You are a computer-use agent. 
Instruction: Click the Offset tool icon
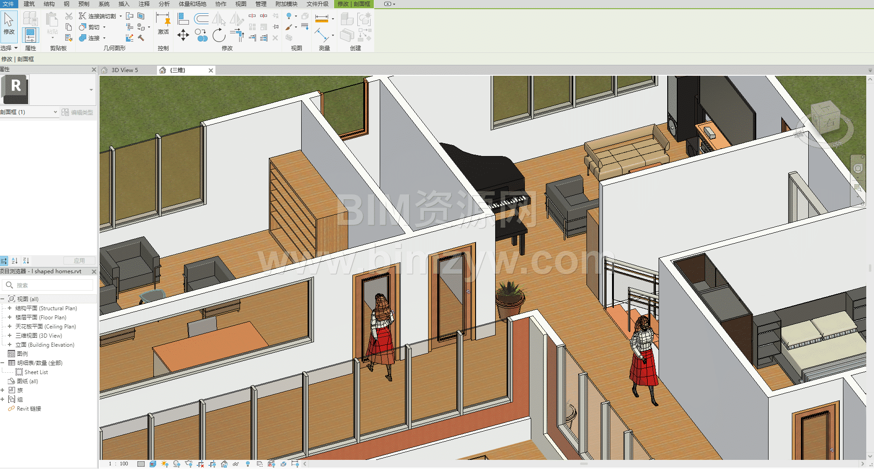click(201, 19)
